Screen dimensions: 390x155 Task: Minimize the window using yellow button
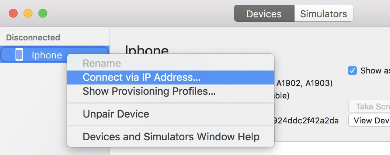(28, 14)
